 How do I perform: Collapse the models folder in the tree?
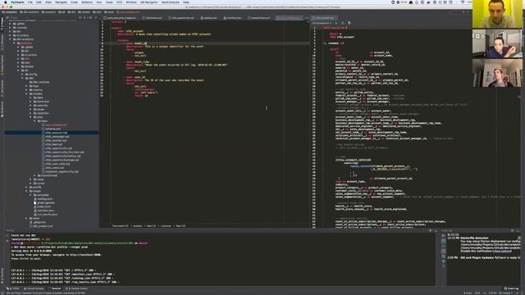click(x=27, y=93)
